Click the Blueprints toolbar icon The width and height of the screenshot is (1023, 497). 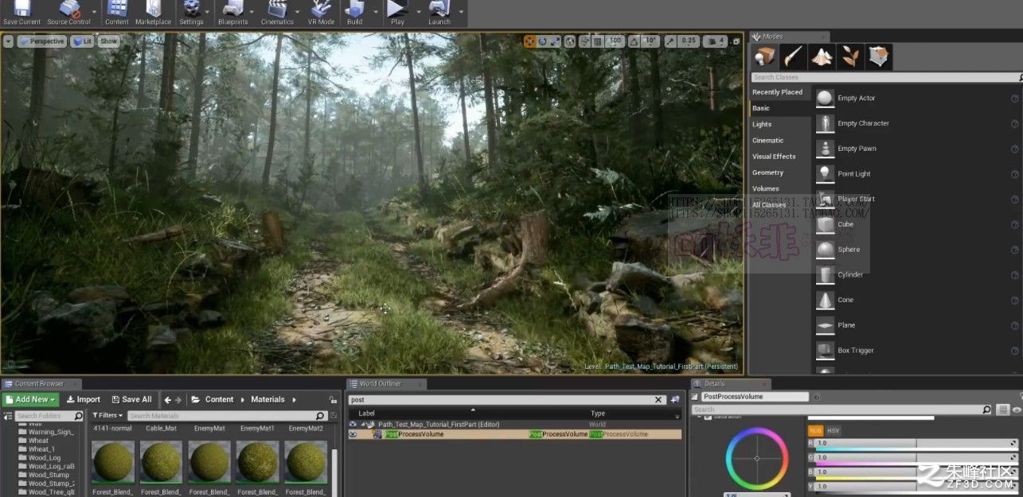(x=232, y=9)
